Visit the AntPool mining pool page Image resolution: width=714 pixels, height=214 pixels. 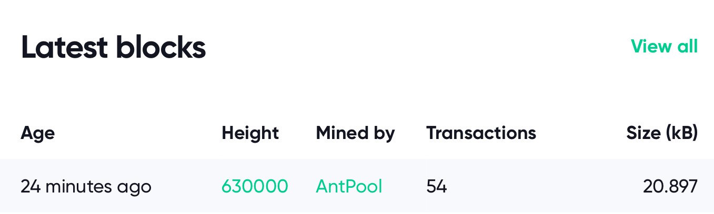(x=349, y=186)
